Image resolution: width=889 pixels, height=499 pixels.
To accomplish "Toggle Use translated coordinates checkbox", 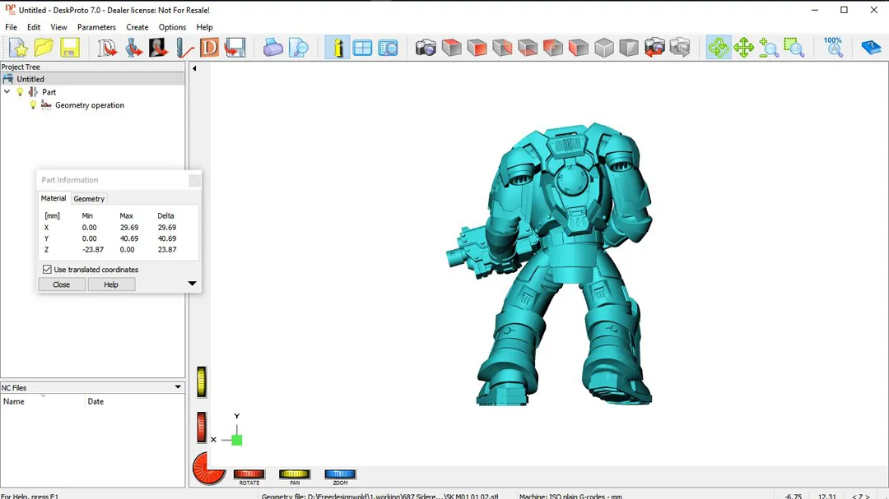I will 47,270.
